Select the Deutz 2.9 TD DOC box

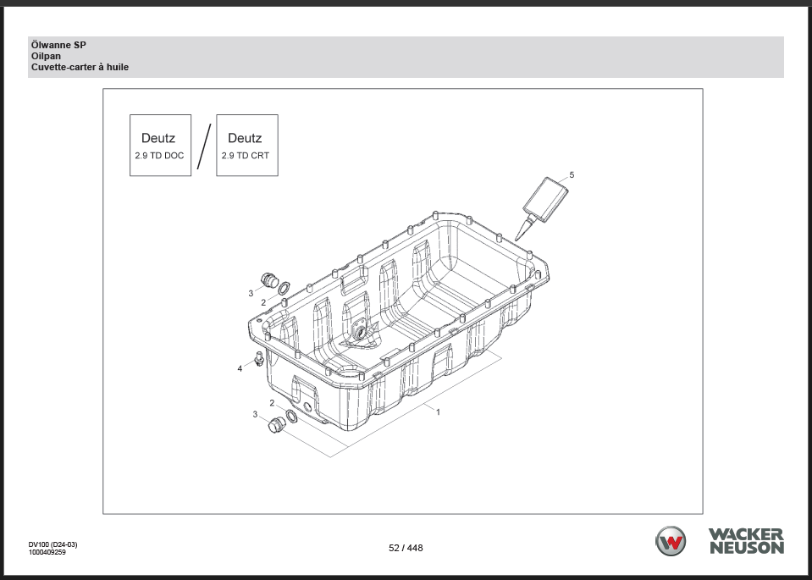click(x=160, y=145)
